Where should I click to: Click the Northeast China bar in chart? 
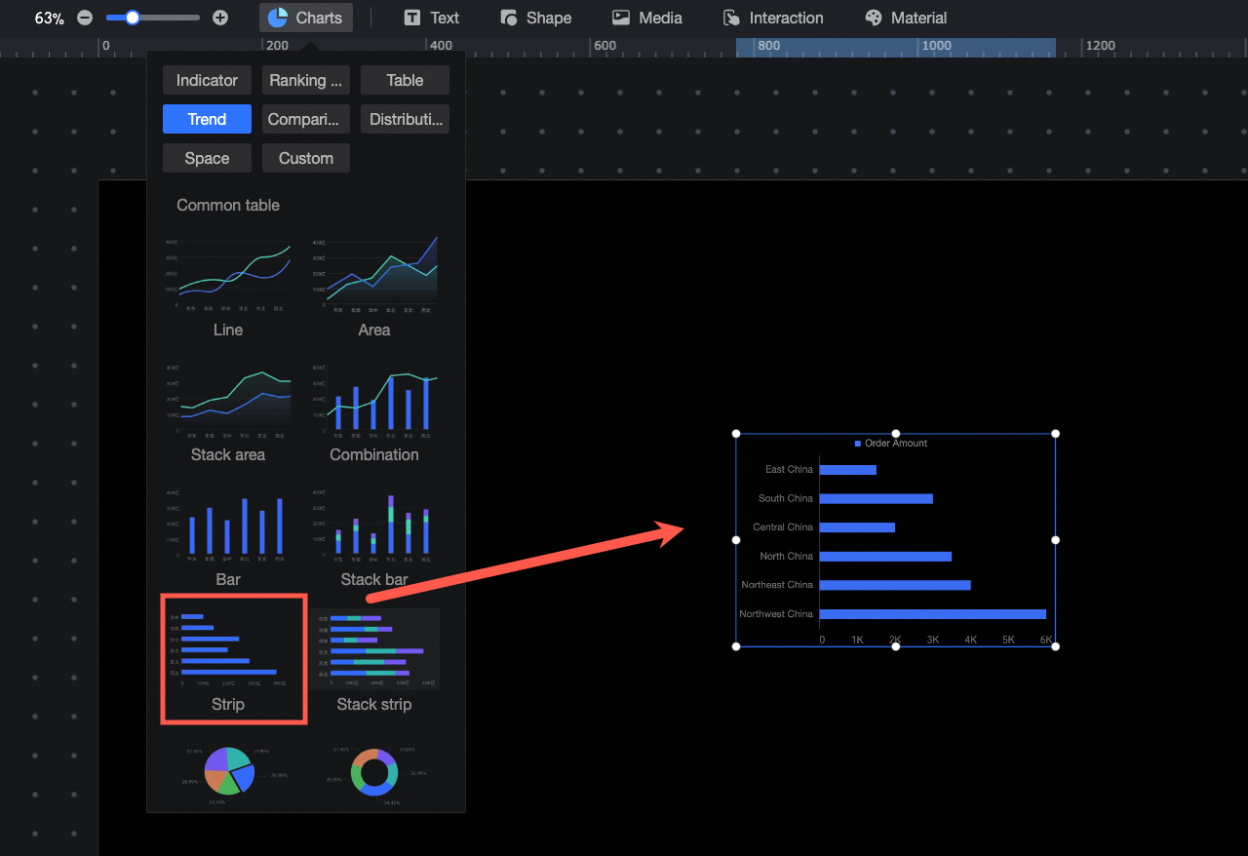[895, 585]
